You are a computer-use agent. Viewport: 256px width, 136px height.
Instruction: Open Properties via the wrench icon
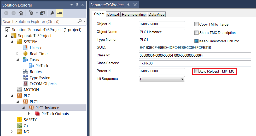pos(52,13)
